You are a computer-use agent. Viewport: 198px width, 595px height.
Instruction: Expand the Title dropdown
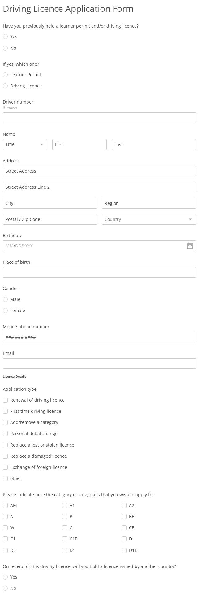25,144
